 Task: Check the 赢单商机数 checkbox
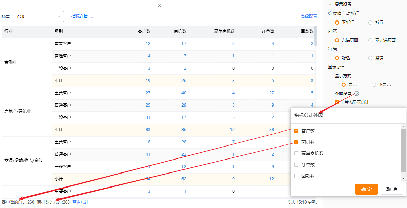pyautogui.click(x=296, y=153)
